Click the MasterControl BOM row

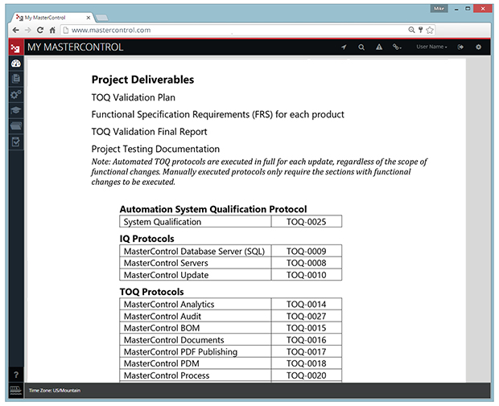196,328
